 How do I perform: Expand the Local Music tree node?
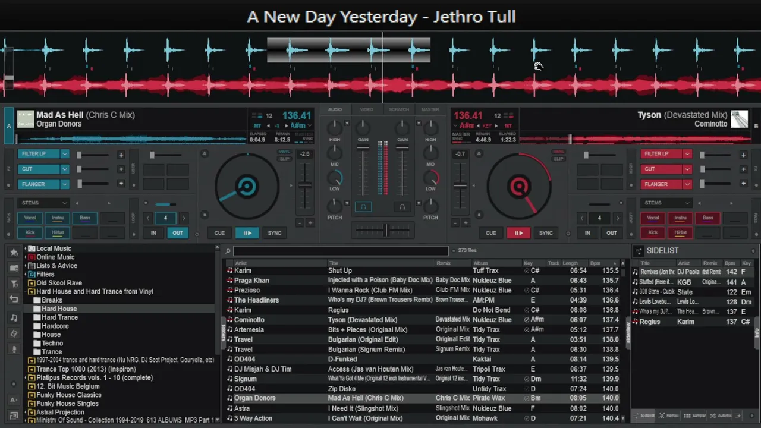coord(26,248)
